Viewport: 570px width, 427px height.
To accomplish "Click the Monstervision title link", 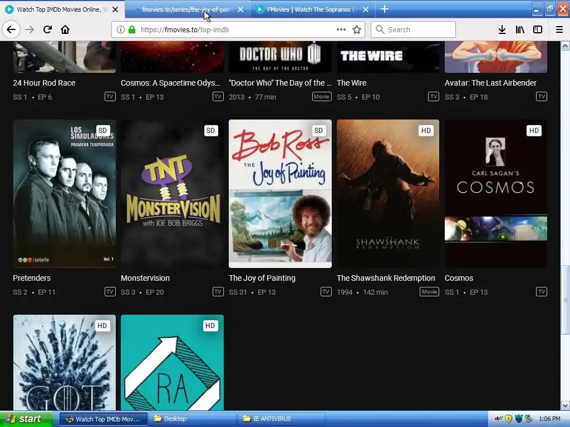I will click(145, 278).
